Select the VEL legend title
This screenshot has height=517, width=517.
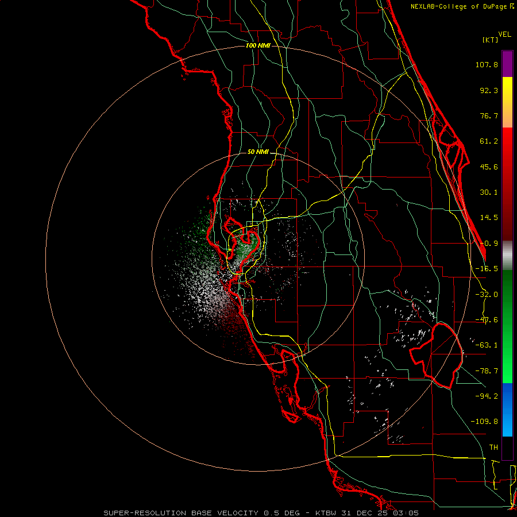coord(504,34)
